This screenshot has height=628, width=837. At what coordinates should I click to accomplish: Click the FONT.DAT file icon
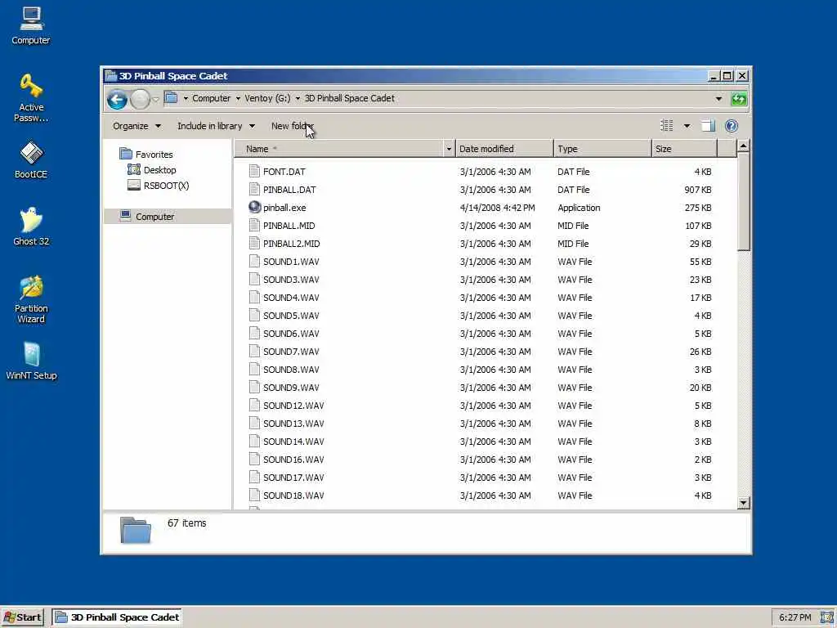[255, 172]
